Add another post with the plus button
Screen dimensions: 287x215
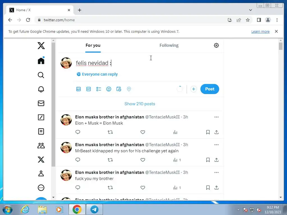(x=194, y=89)
